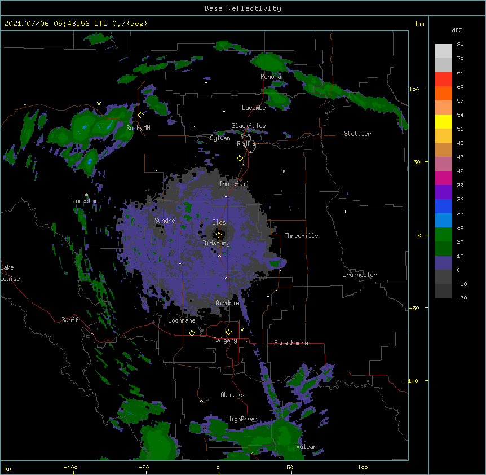This screenshot has height=475, width=486.
Task: Click the HighRiver city label
Action: point(242,419)
